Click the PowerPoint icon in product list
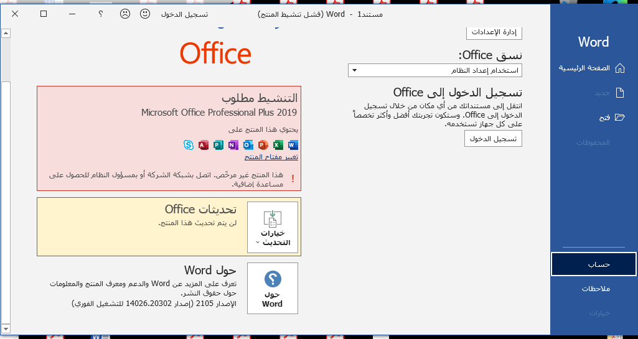This screenshot has width=638, height=339. (263, 145)
